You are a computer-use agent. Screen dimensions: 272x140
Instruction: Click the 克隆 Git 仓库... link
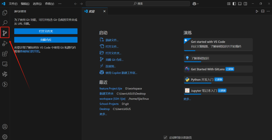[x=115, y=60]
